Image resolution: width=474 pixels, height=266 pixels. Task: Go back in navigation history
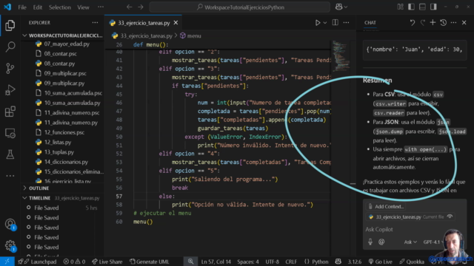coord(129,7)
